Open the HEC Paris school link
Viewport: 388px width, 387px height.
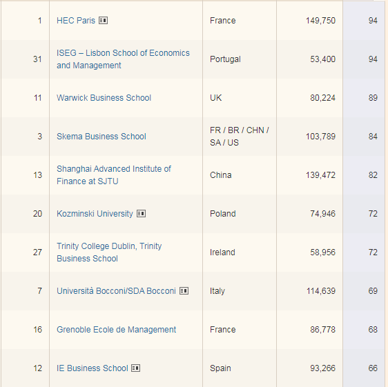click(x=76, y=21)
